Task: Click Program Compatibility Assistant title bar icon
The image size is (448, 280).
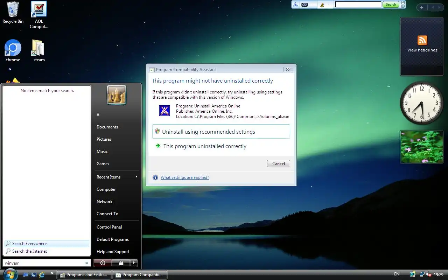Action: coord(152,70)
